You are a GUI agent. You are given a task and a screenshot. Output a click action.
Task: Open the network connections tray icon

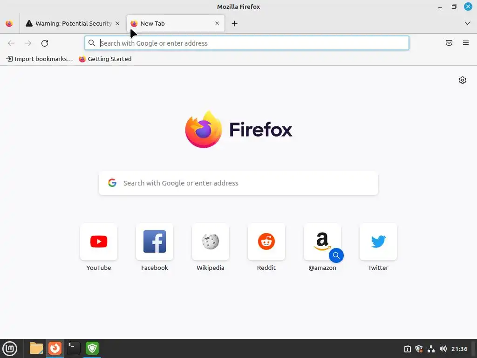coord(431,349)
